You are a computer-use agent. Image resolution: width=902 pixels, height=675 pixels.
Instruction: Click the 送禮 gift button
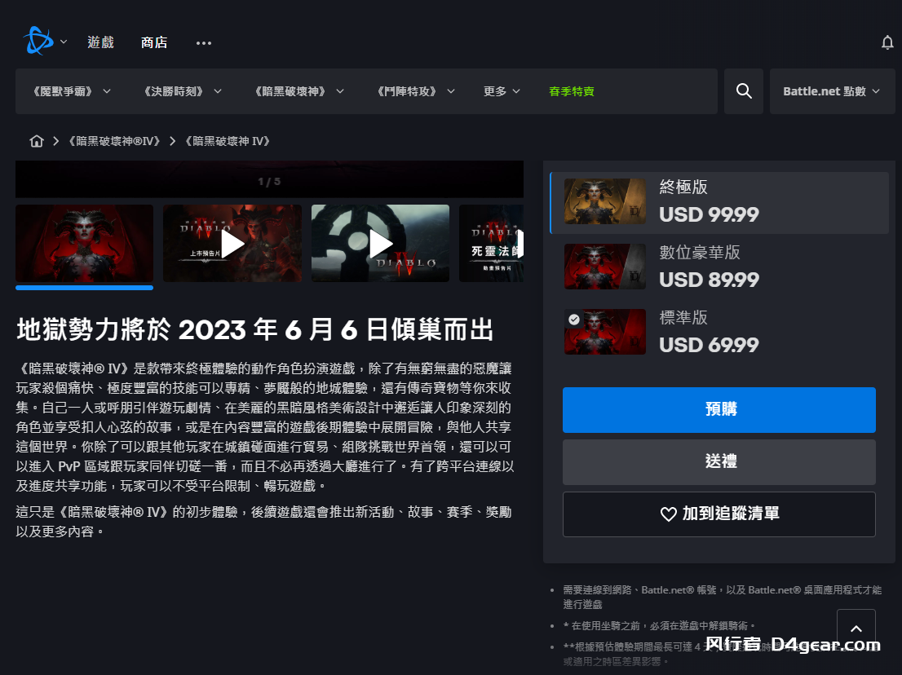pyautogui.click(x=719, y=461)
